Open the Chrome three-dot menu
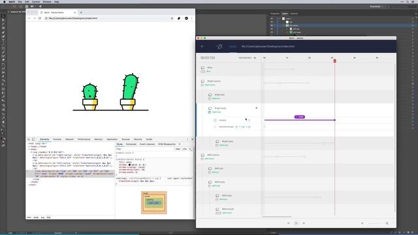418x235 pixels. click(191, 18)
